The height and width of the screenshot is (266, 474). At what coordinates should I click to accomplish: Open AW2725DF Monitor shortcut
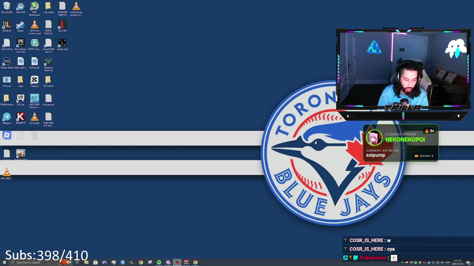34,101
